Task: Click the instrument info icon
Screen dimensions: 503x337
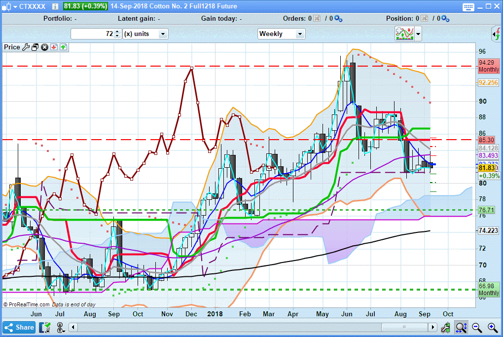Action: [55, 6]
